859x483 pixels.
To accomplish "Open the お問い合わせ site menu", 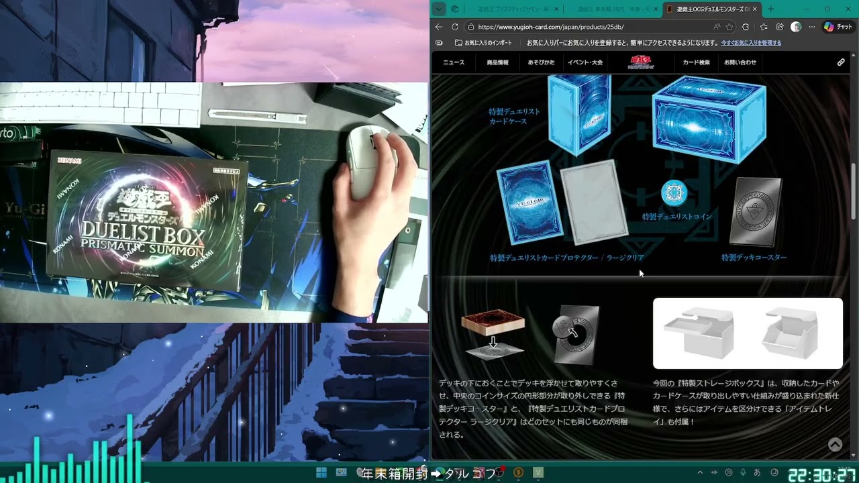I will click(x=740, y=62).
